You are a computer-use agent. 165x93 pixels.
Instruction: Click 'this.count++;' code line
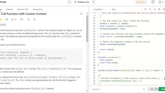click(106, 60)
